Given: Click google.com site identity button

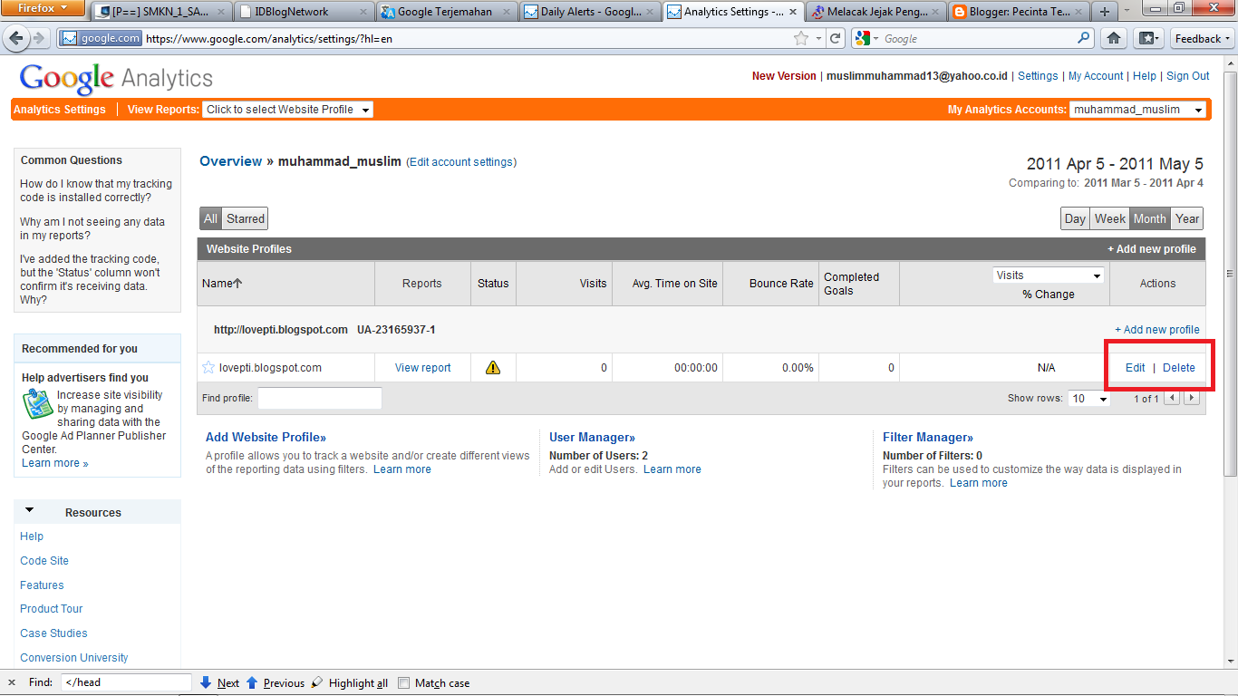Looking at the screenshot, I should (101, 39).
